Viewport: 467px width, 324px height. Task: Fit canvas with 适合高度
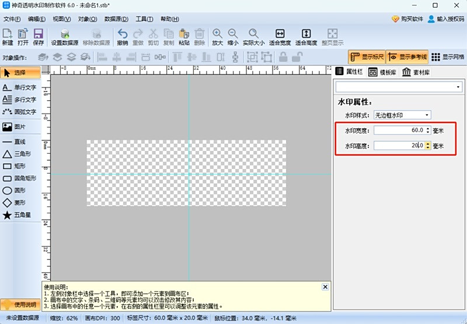coord(306,37)
